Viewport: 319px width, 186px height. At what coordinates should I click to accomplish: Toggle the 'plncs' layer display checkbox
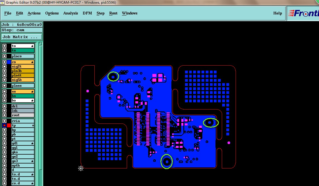(x=4, y=56)
